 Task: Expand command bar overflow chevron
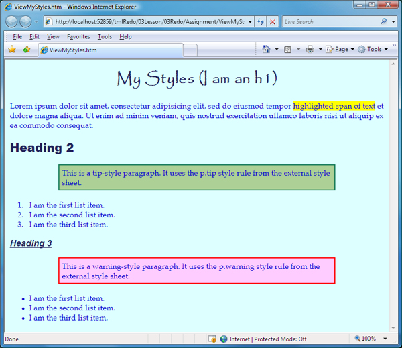tap(394, 45)
